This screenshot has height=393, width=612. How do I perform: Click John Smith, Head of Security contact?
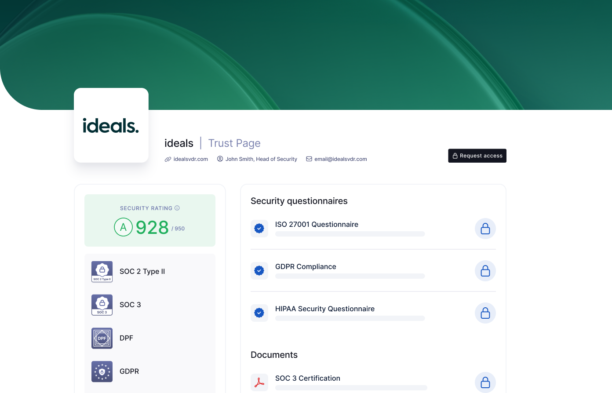(261, 159)
